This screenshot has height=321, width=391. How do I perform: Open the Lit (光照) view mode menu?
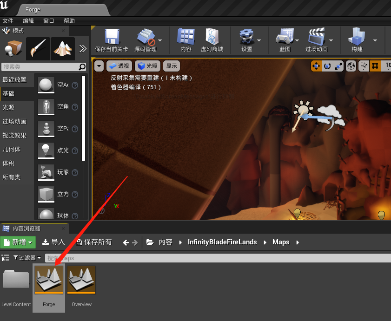click(x=148, y=66)
